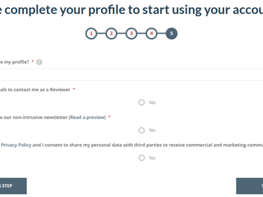The width and height of the screenshot is (263, 197).
Task: Open step 3 of profile wizard
Action: coord(131,34)
